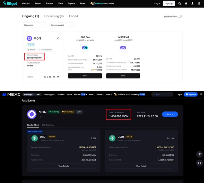Viewport: 204px width, 183px height.
Task: Open Recommended sort dropdown
Action: 61,25
